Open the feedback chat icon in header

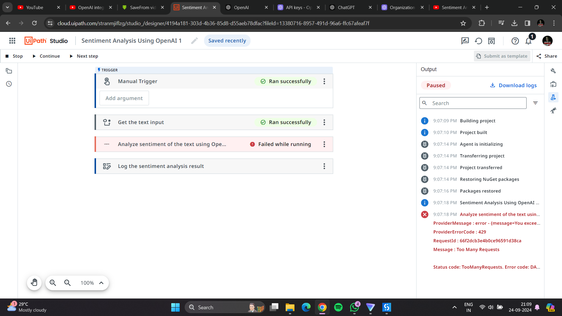click(465, 41)
